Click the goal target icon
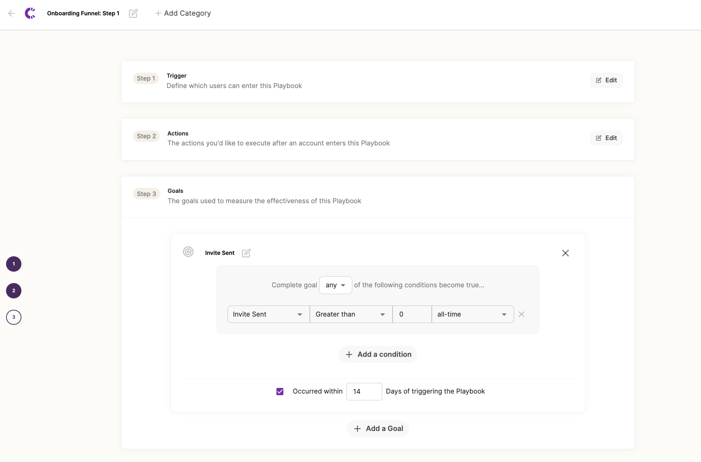The height and width of the screenshot is (462, 701). 188,252
